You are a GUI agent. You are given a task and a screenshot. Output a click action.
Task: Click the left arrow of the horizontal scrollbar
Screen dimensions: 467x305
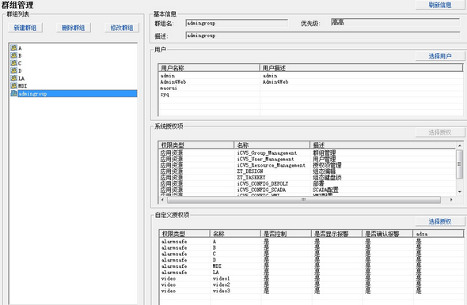[162, 200]
